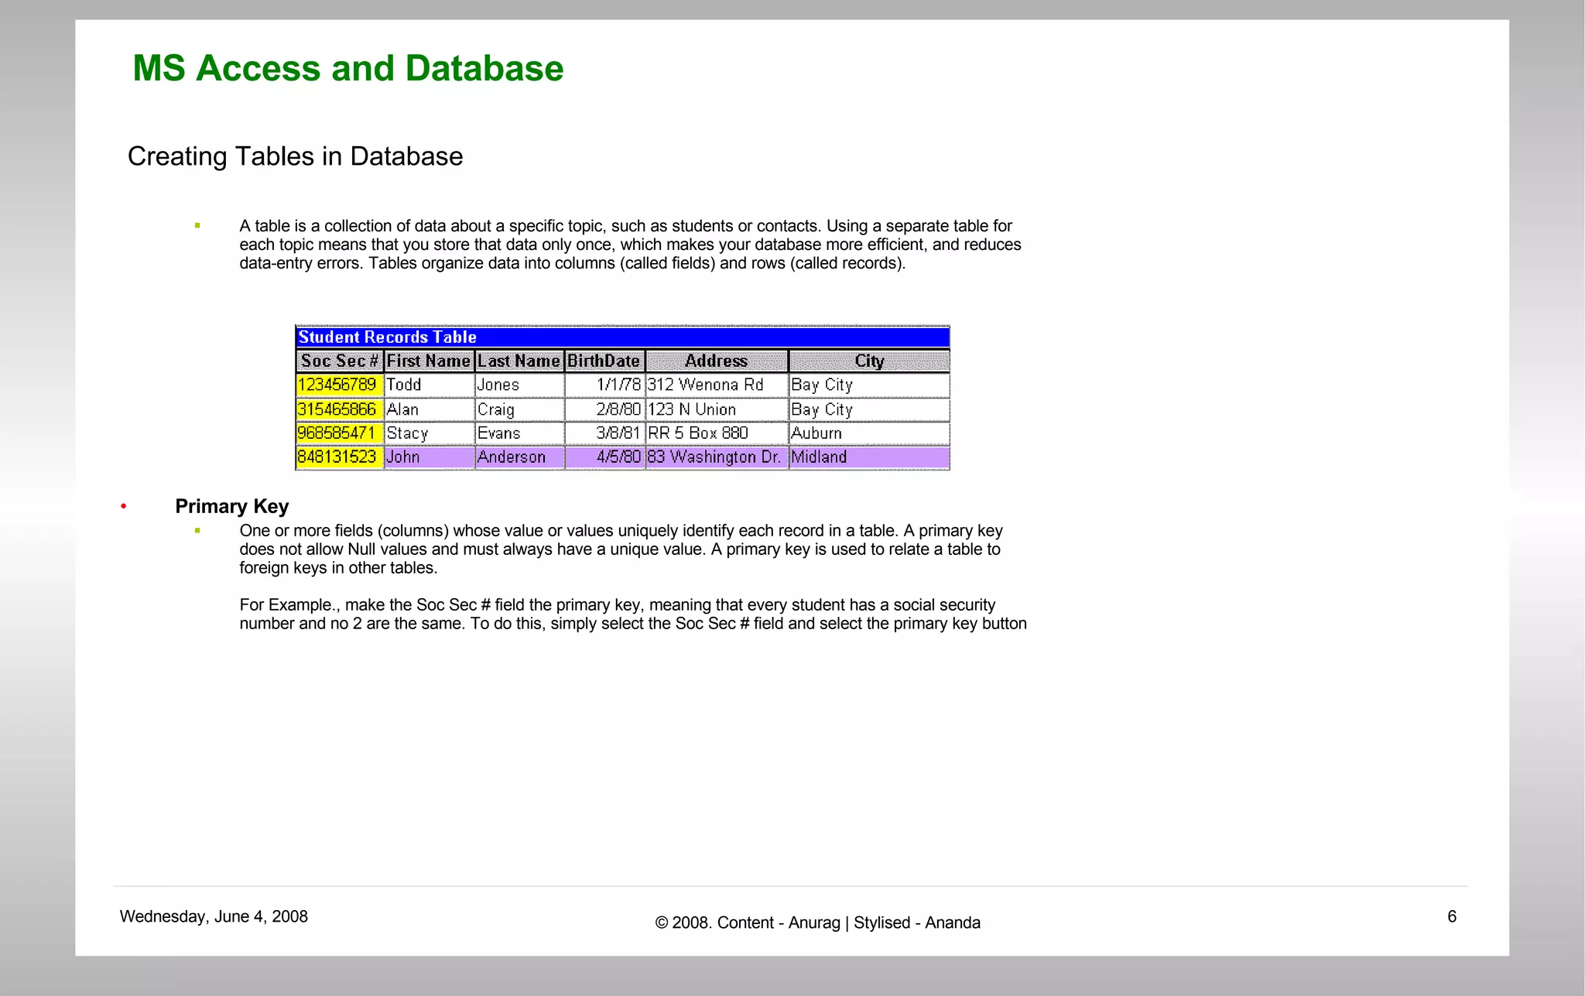Click the 'MS Access and Database' slide title

[x=347, y=68]
